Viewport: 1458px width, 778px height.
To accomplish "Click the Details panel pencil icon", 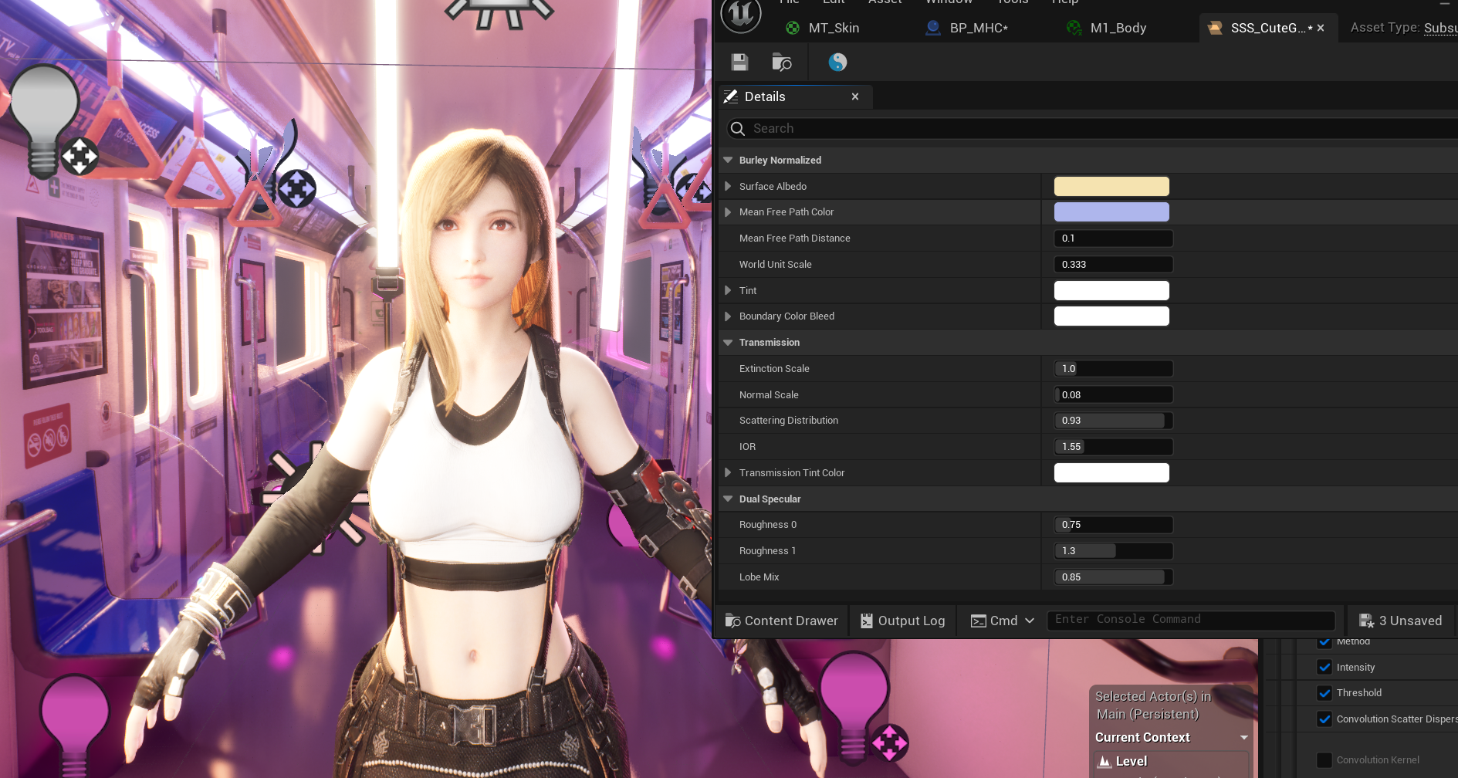I will (731, 96).
